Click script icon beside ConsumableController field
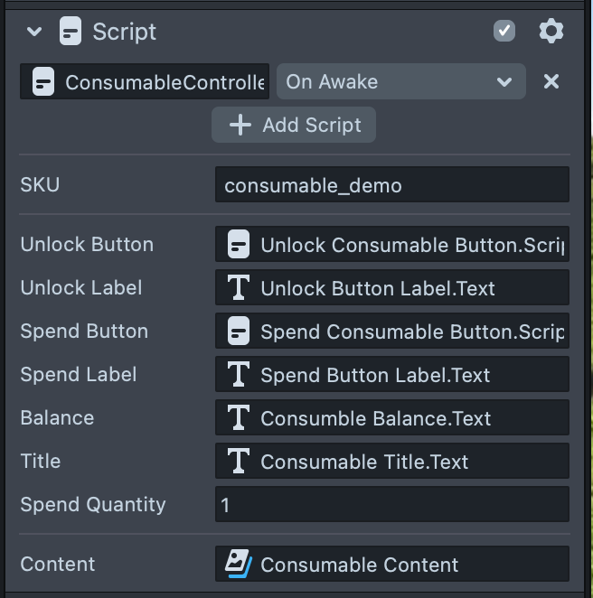The image size is (593, 598). click(x=42, y=82)
